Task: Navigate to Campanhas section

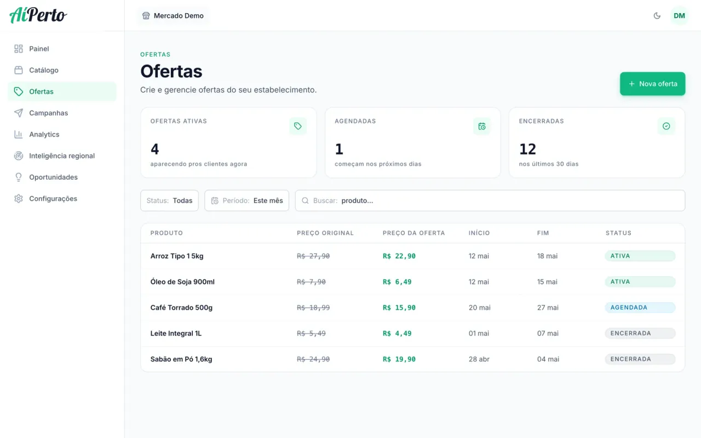Action: click(62, 113)
